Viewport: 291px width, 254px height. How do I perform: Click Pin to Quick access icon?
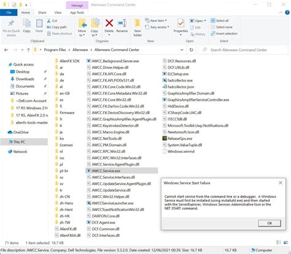[11, 23]
